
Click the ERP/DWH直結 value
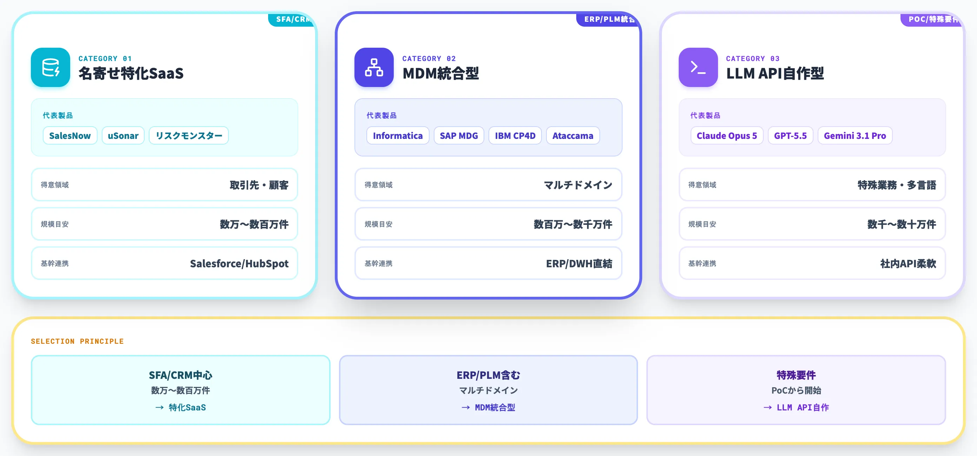579,263
